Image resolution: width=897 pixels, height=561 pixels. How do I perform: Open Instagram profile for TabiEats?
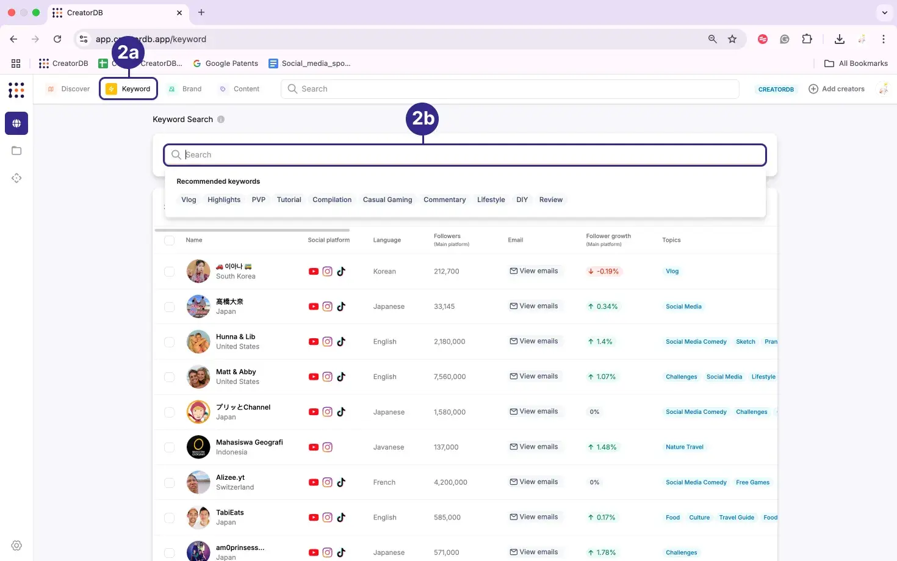click(x=328, y=518)
